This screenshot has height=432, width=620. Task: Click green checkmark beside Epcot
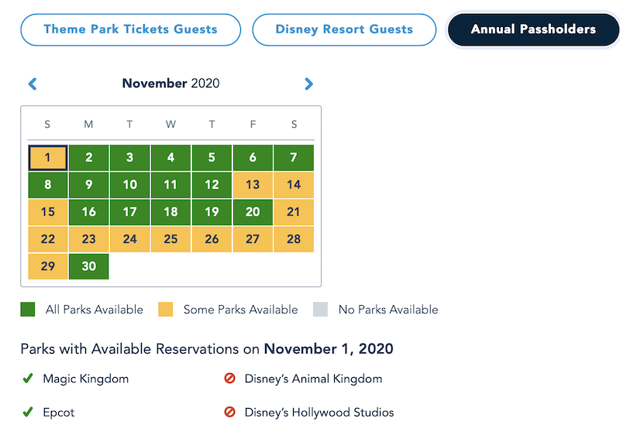[28, 412]
